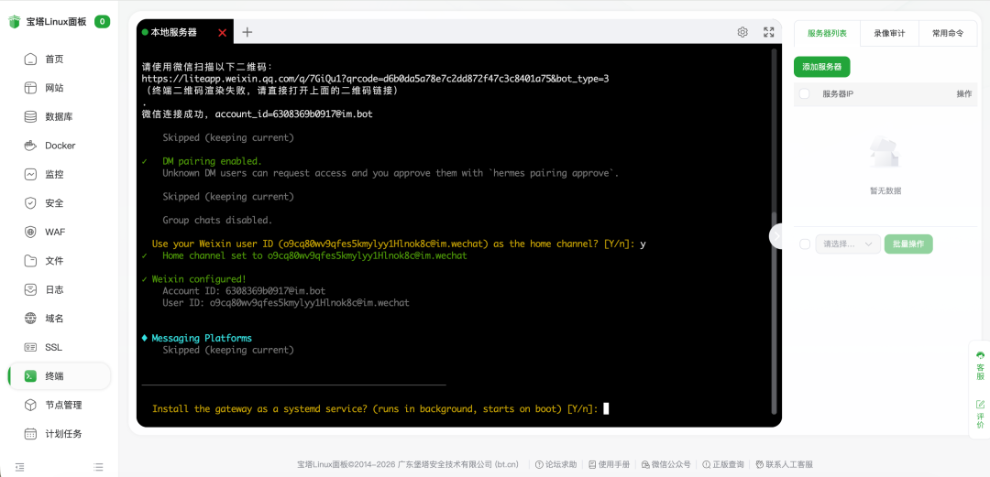The width and height of the screenshot is (990, 477).
Task: Click the sidebar menu list icon at bottom
Action: click(x=98, y=468)
